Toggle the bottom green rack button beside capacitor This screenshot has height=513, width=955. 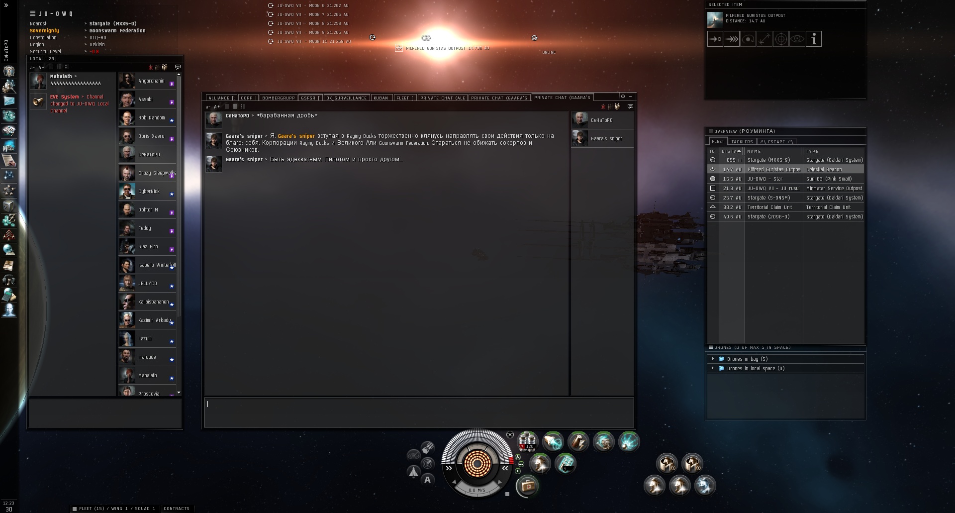point(518,471)
